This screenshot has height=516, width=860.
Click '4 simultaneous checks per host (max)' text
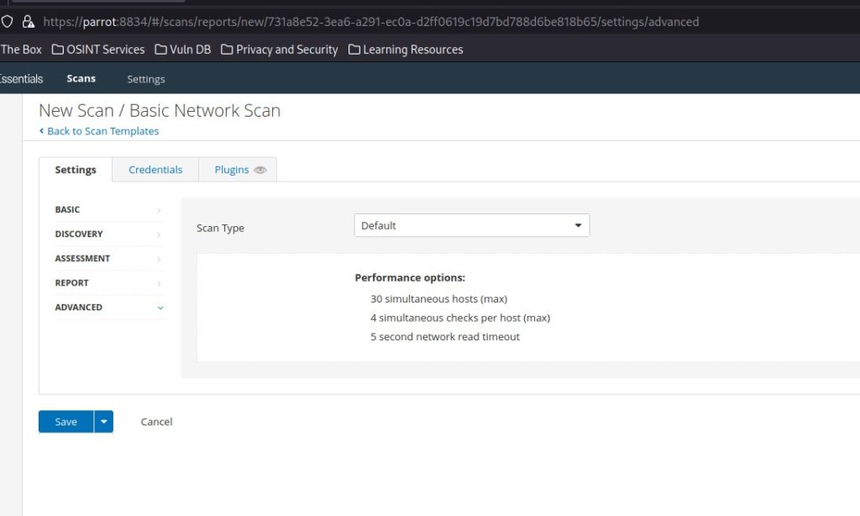click(x=460, y=318)
